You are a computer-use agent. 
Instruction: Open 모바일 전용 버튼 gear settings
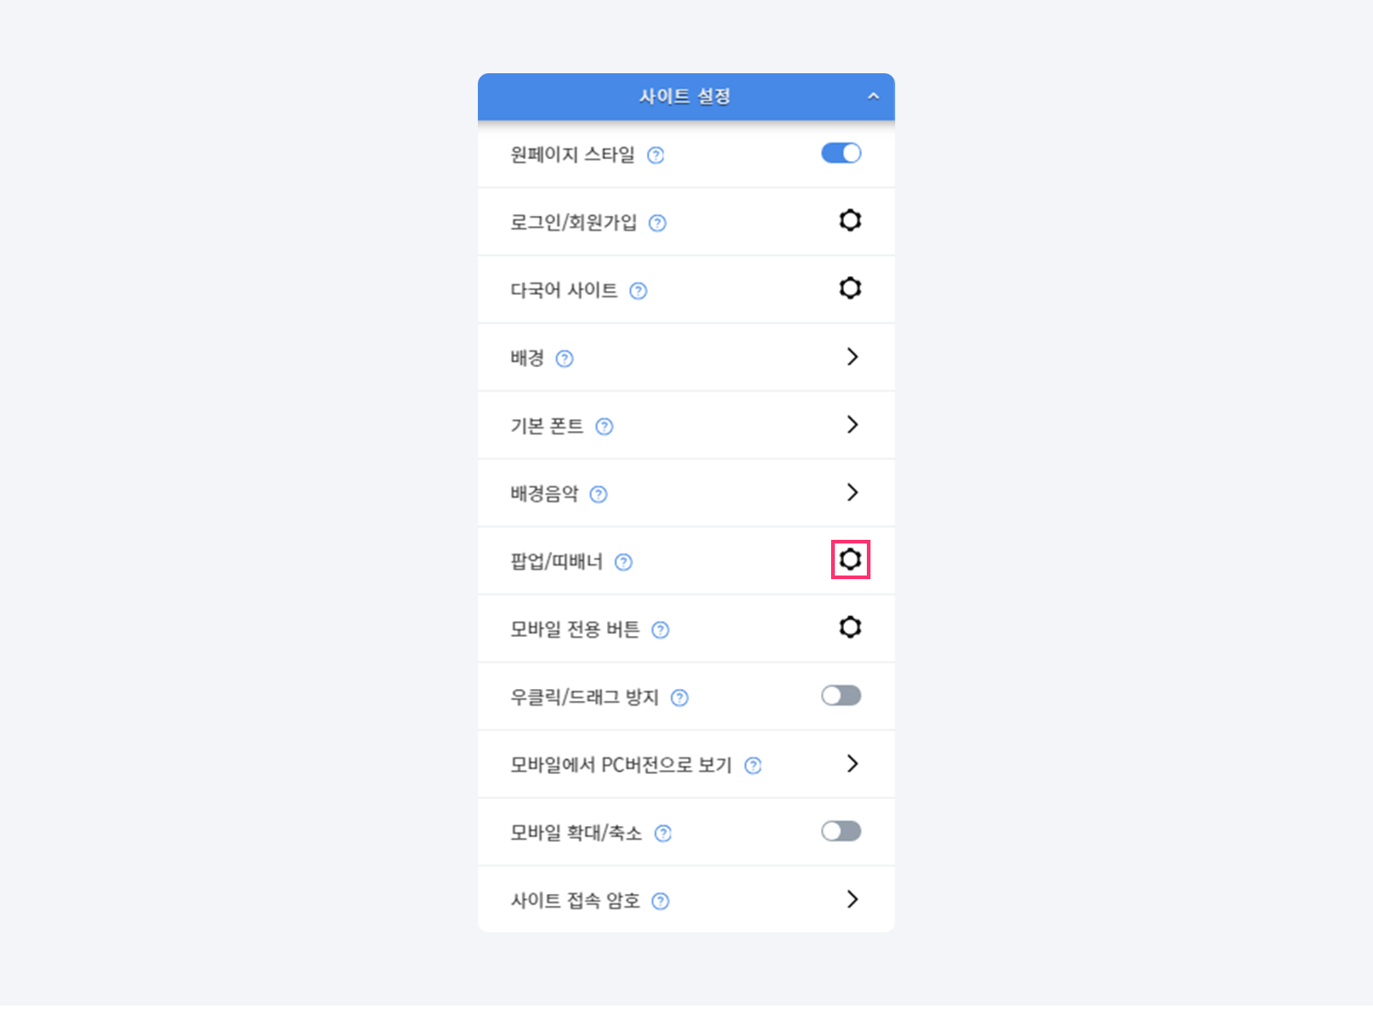[x=850, y=628]
